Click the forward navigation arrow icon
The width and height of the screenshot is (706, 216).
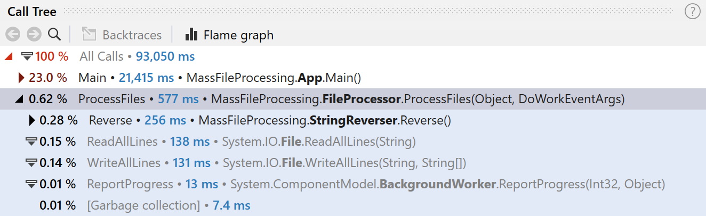click(x=34, y=35)
